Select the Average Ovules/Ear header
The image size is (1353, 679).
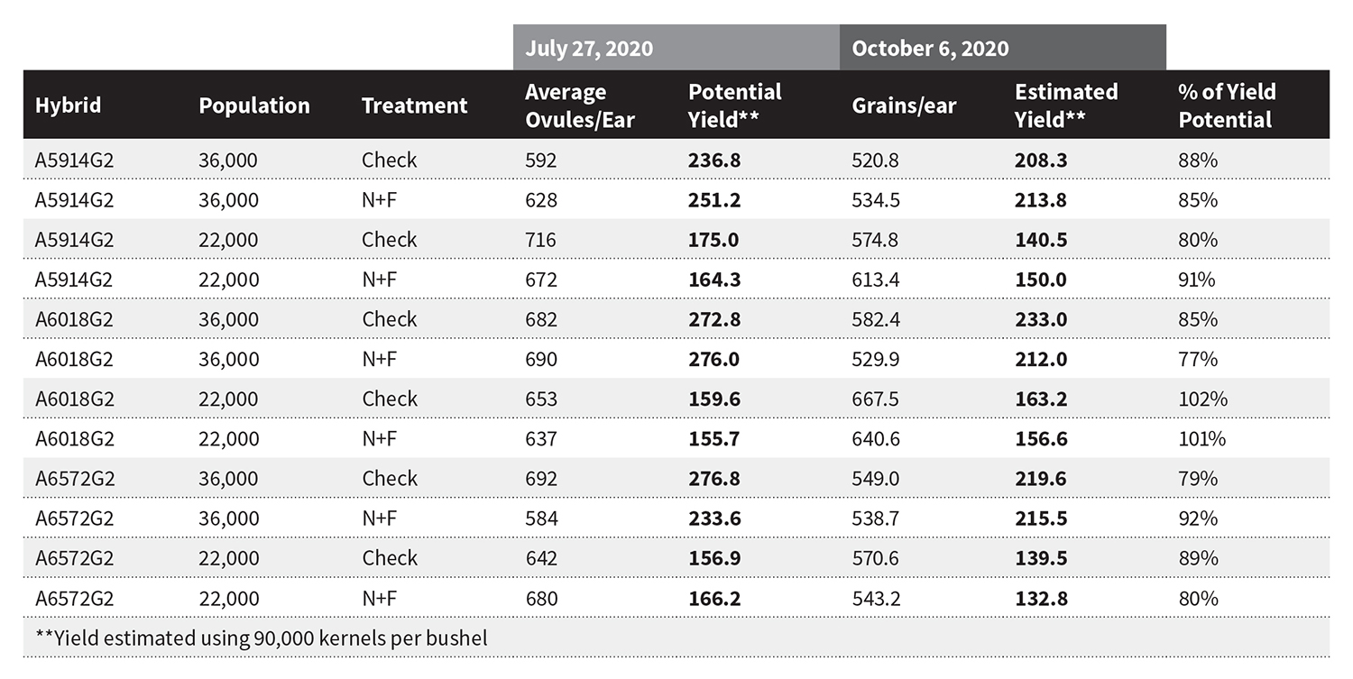point(580,106)
